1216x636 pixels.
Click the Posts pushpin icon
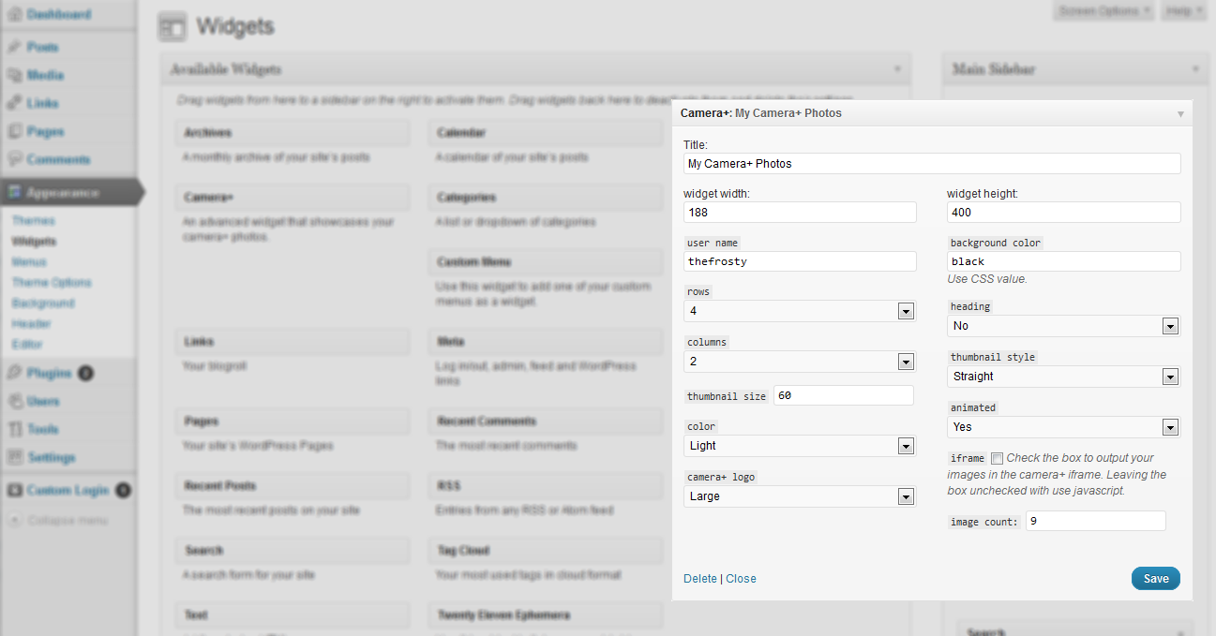pos(15,47)
